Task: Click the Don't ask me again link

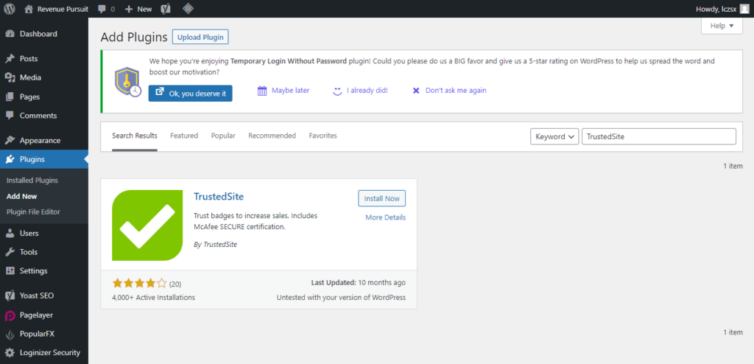Action: 456,90
